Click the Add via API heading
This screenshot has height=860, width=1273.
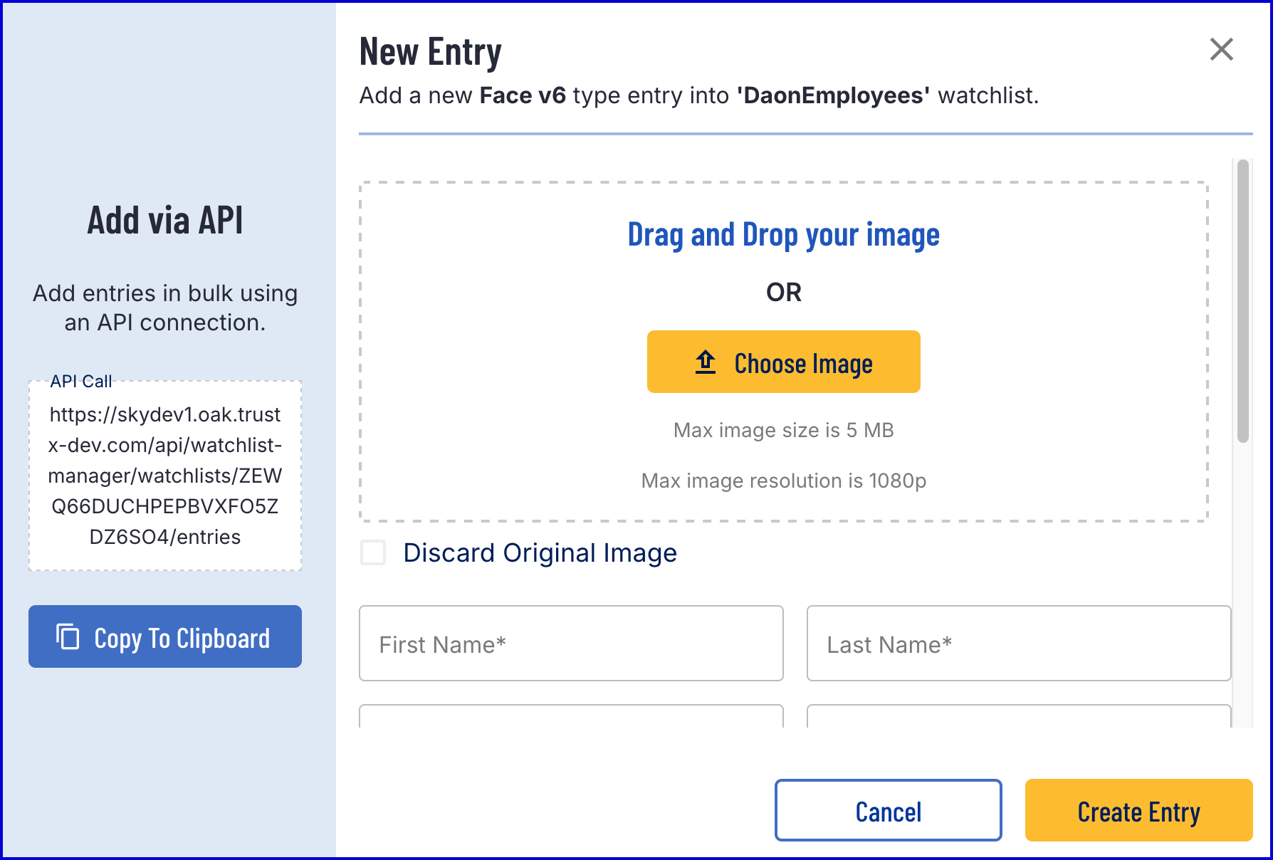[165, 220]
